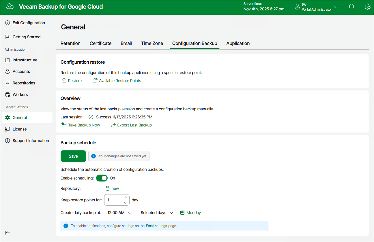Click the Workers icon in sidebar
The image size is (374, 242).
(x=8, y=94)
